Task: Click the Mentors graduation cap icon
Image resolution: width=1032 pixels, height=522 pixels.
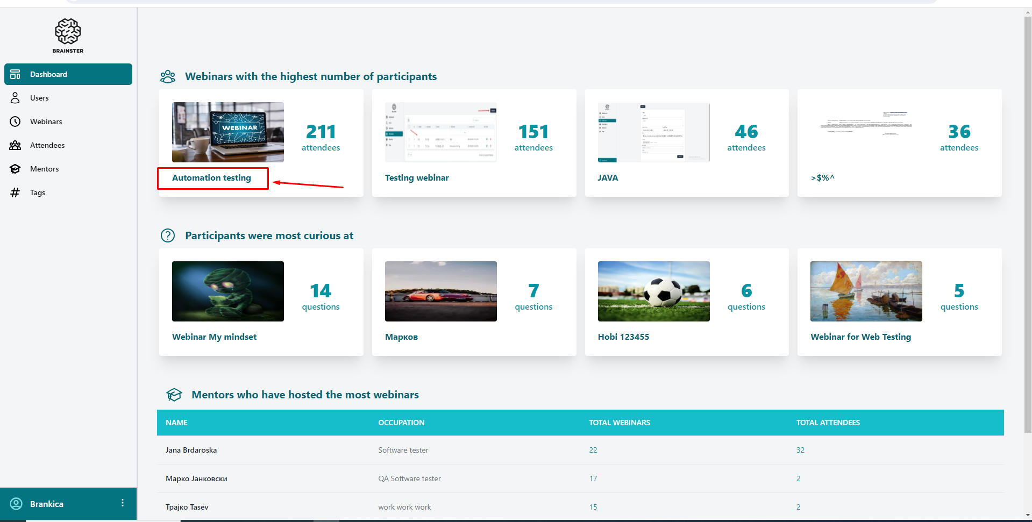Action: pyautogui.click(x=15, y=169)
